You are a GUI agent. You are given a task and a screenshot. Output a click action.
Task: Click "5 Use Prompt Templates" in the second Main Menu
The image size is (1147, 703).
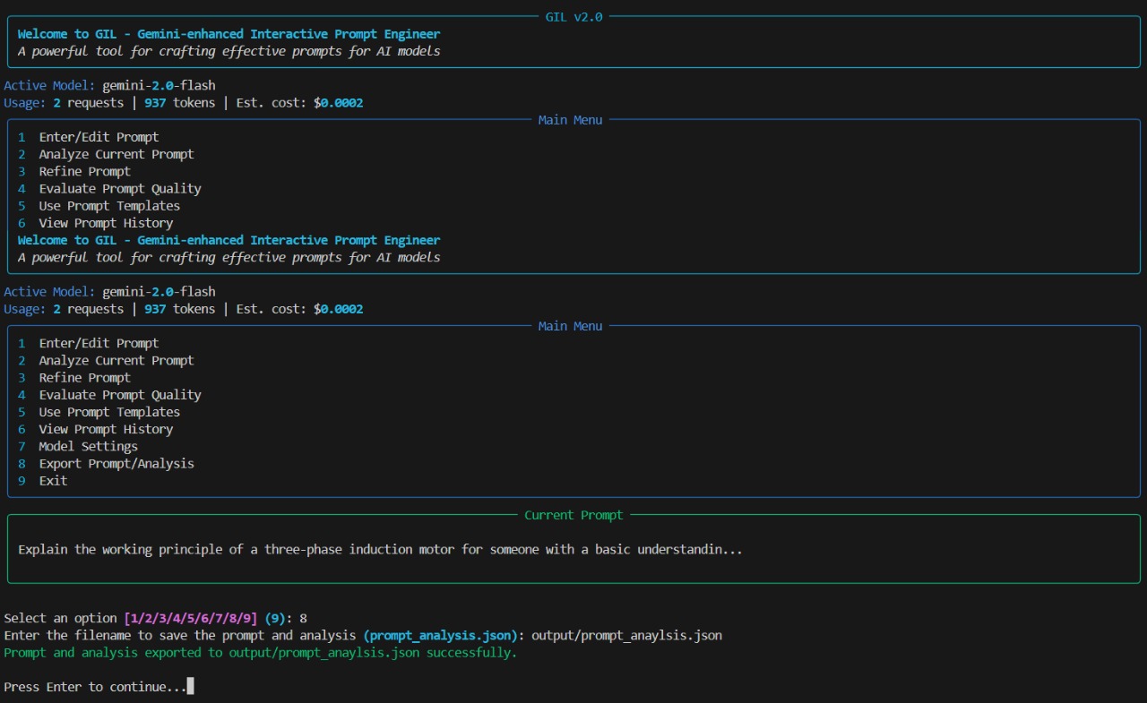99,412
